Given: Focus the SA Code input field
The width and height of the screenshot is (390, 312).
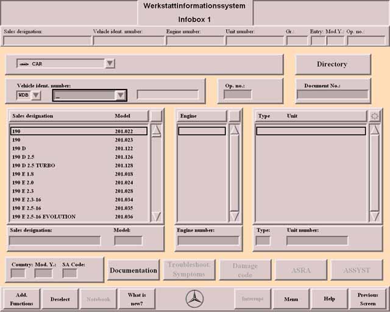Looking at the screenshot, I should click(69, 274).
